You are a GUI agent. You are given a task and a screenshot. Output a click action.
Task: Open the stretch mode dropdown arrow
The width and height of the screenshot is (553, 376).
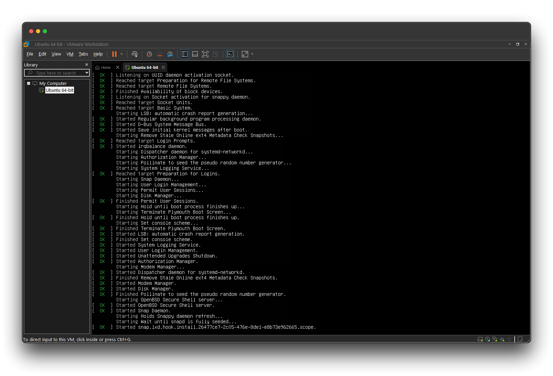(252, 54)
